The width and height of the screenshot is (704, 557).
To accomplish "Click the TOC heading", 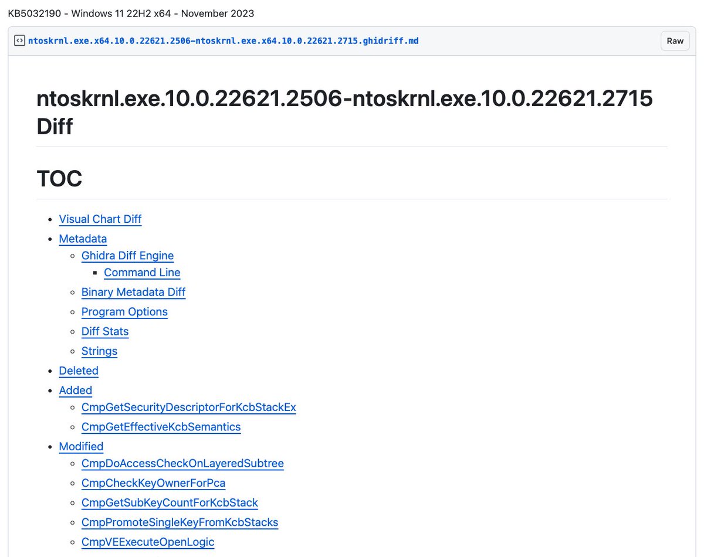I will pyautogui.click(x=59, y=179).
